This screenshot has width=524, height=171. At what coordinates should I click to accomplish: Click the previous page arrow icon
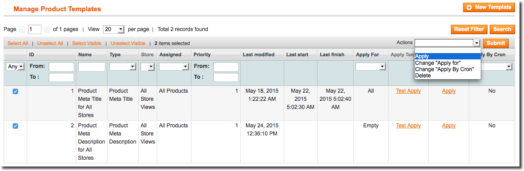(22, 30)
